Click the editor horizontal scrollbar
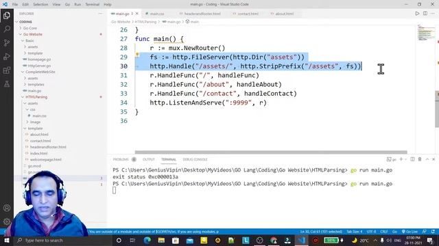Viewport: 439px width, 246px height. 271,152
